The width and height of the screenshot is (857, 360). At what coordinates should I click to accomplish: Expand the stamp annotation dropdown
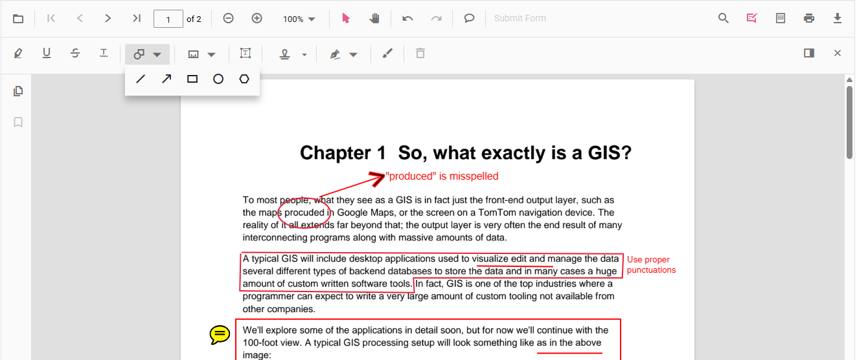(x=304, y=55)
